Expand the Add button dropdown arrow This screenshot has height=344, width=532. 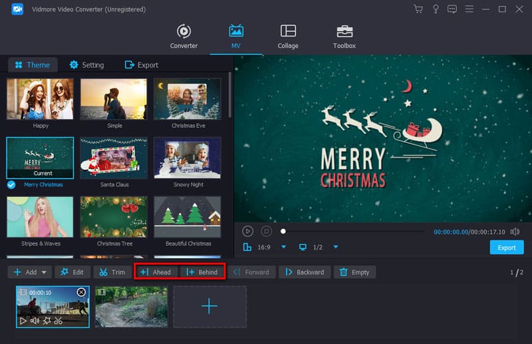[45, 272]
